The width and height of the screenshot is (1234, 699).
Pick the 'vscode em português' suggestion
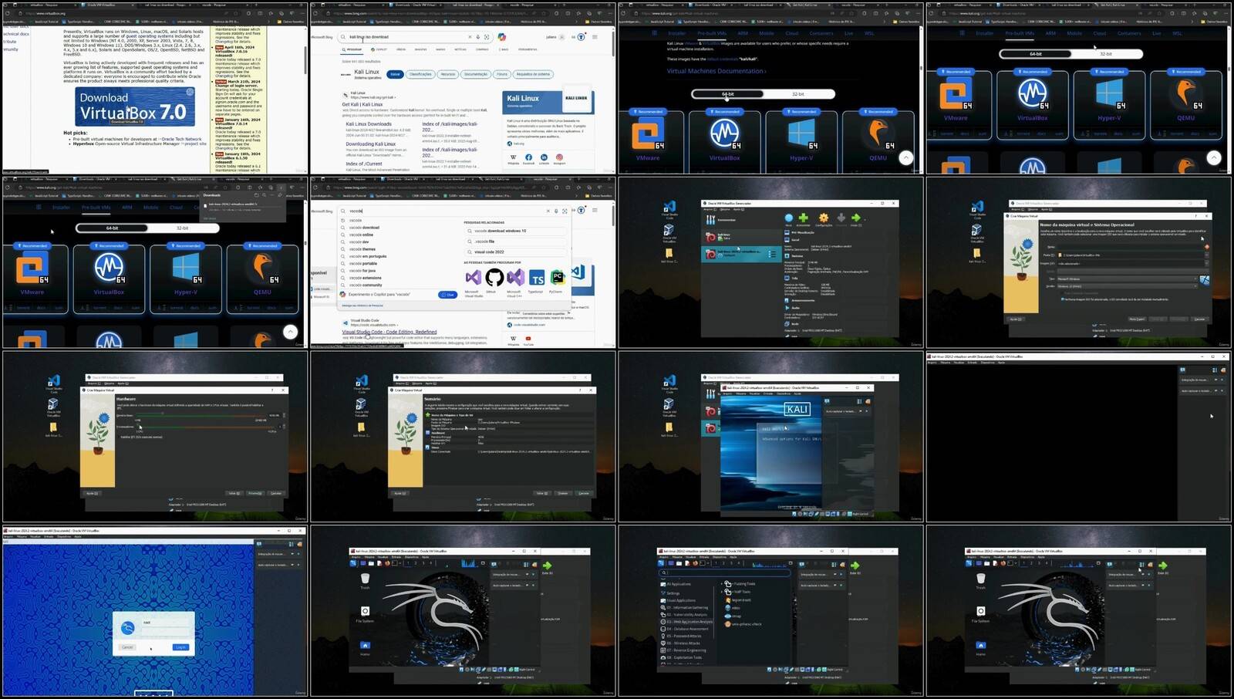click(x=368, y=256)
